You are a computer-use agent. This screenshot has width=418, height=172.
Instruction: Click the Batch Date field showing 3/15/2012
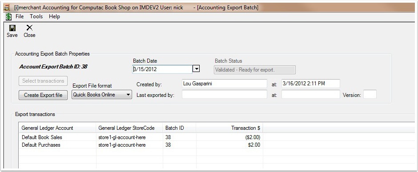point(162,69)
